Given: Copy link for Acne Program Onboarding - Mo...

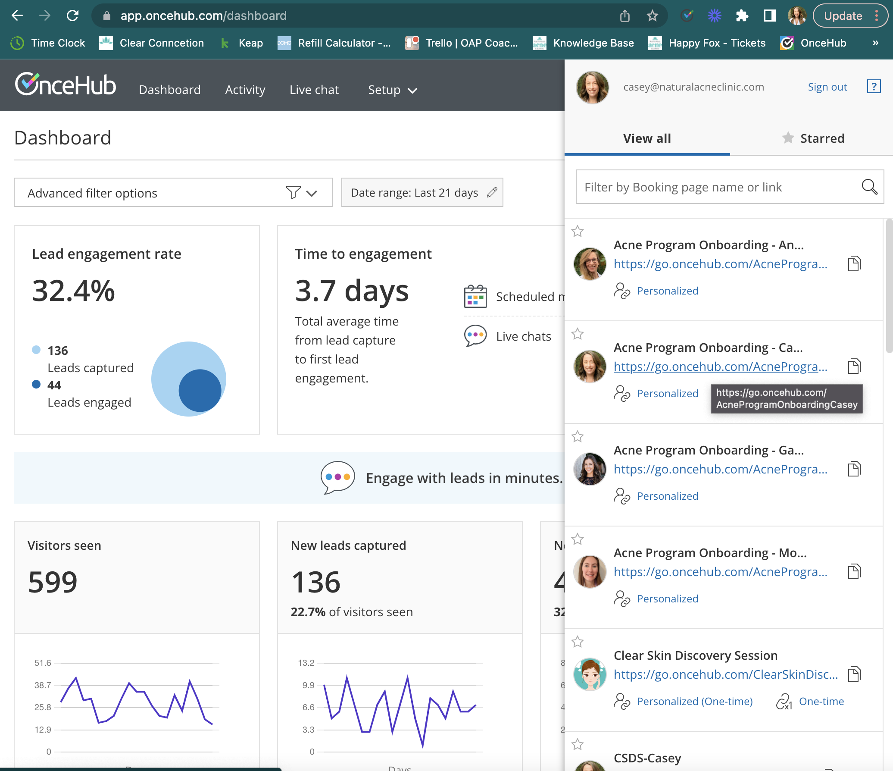Looking at the screenshot, I should pos(854,572).
